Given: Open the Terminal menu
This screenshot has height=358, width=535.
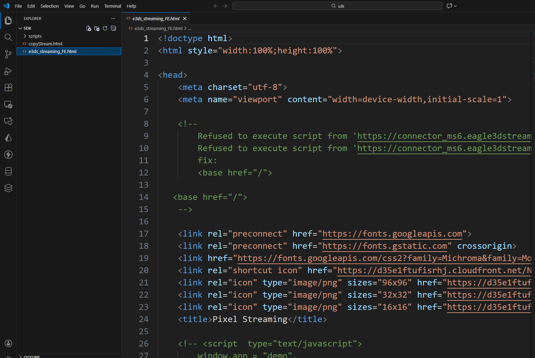Looking at the screenshot, I should pos(112,6).
